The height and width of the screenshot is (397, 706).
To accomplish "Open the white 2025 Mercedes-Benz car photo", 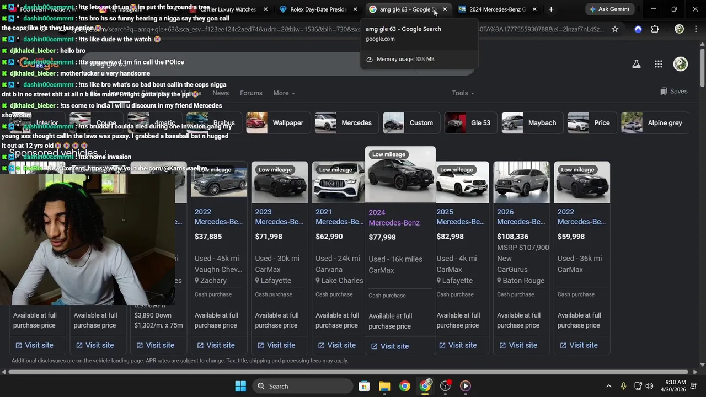I will click(462, 183).
